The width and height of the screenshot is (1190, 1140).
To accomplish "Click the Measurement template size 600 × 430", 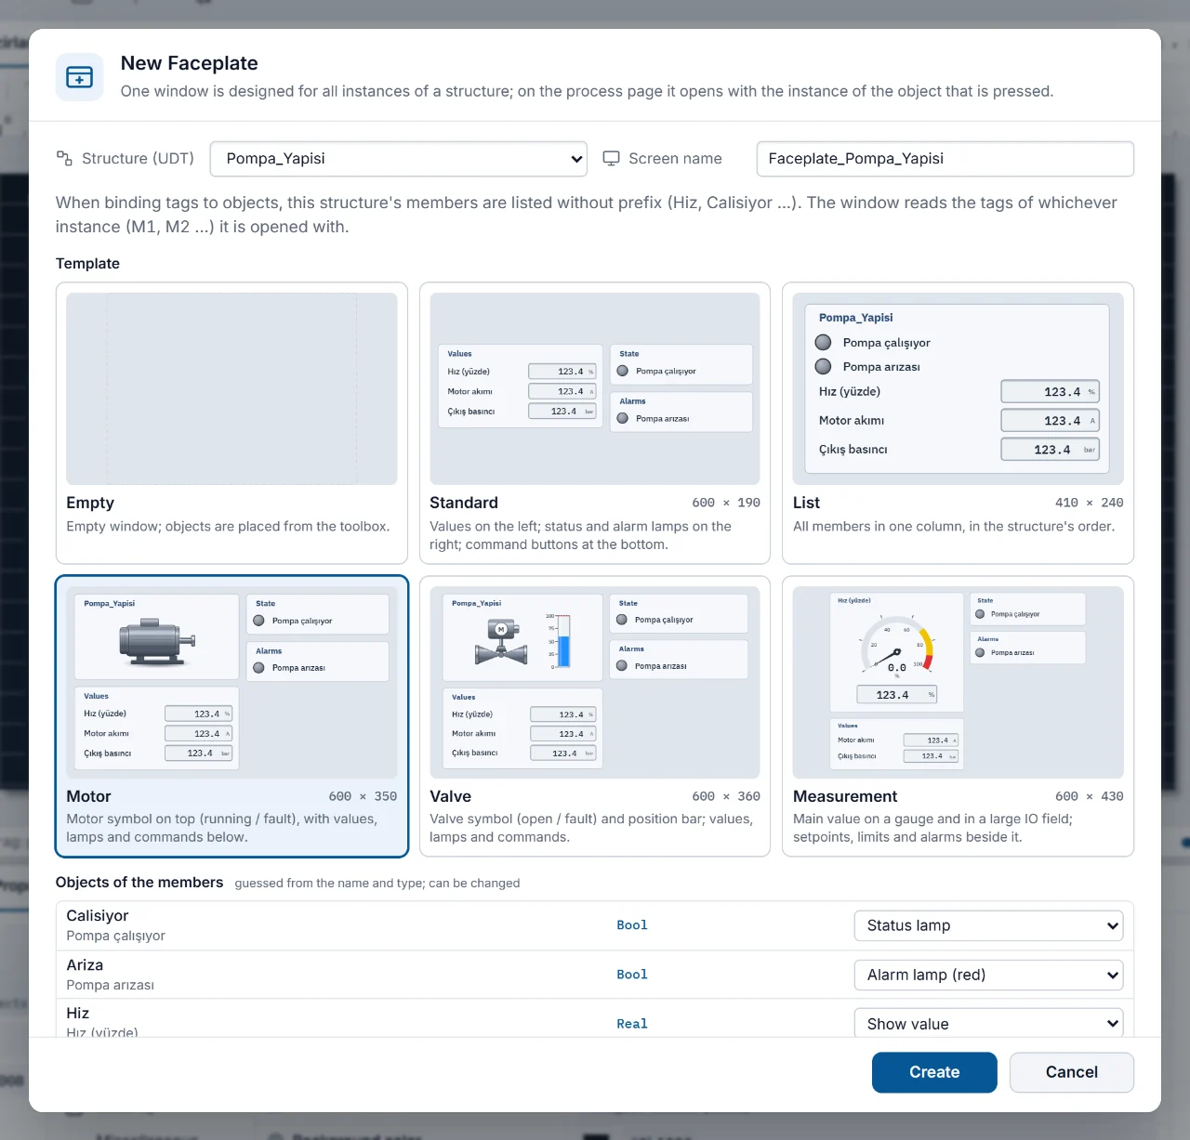I will 1090,796.
